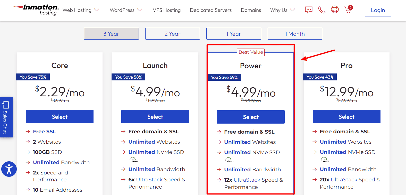This screenshot has height=195, width=406.
Task: Expand the Web Hosting dropdown menu
Action: [x=81, y=10]
